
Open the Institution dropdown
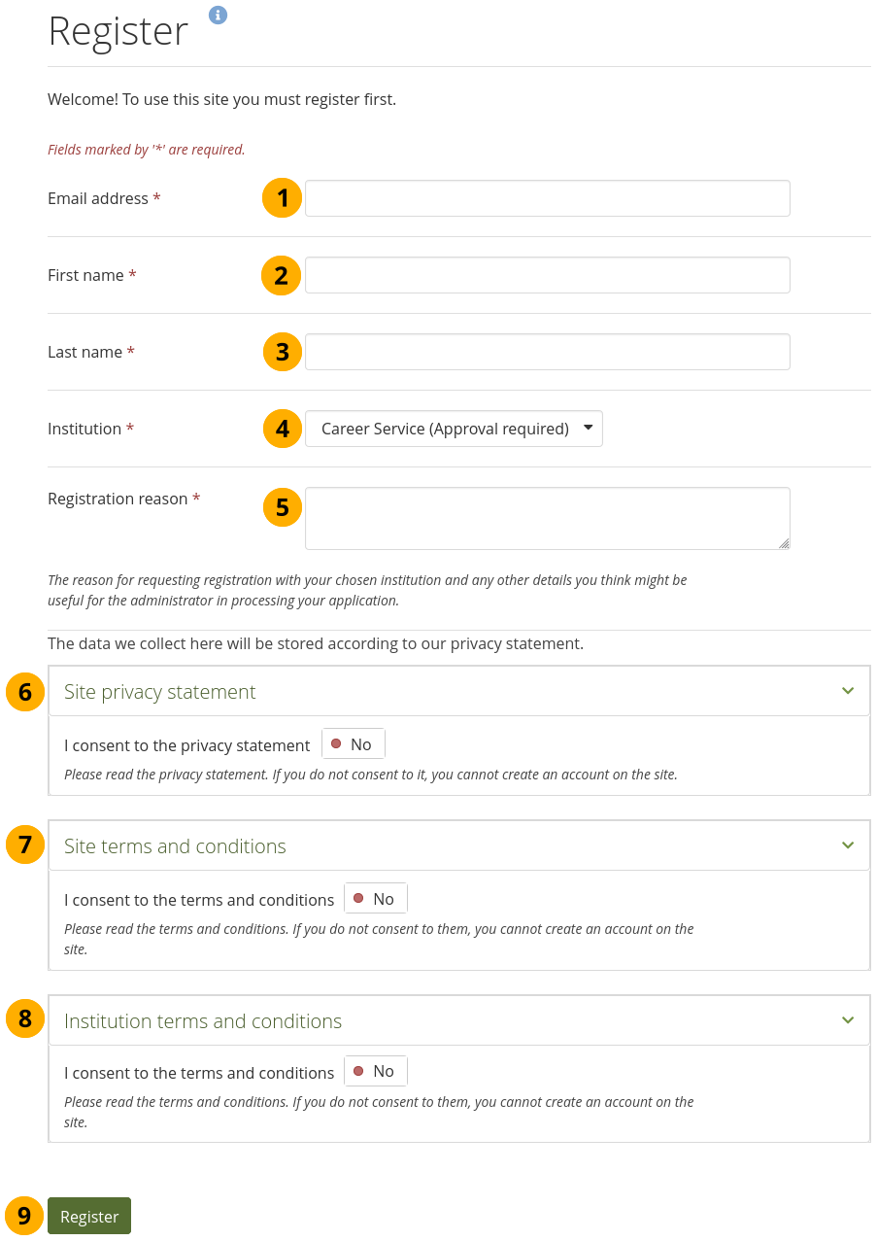[x=454, y=429]
